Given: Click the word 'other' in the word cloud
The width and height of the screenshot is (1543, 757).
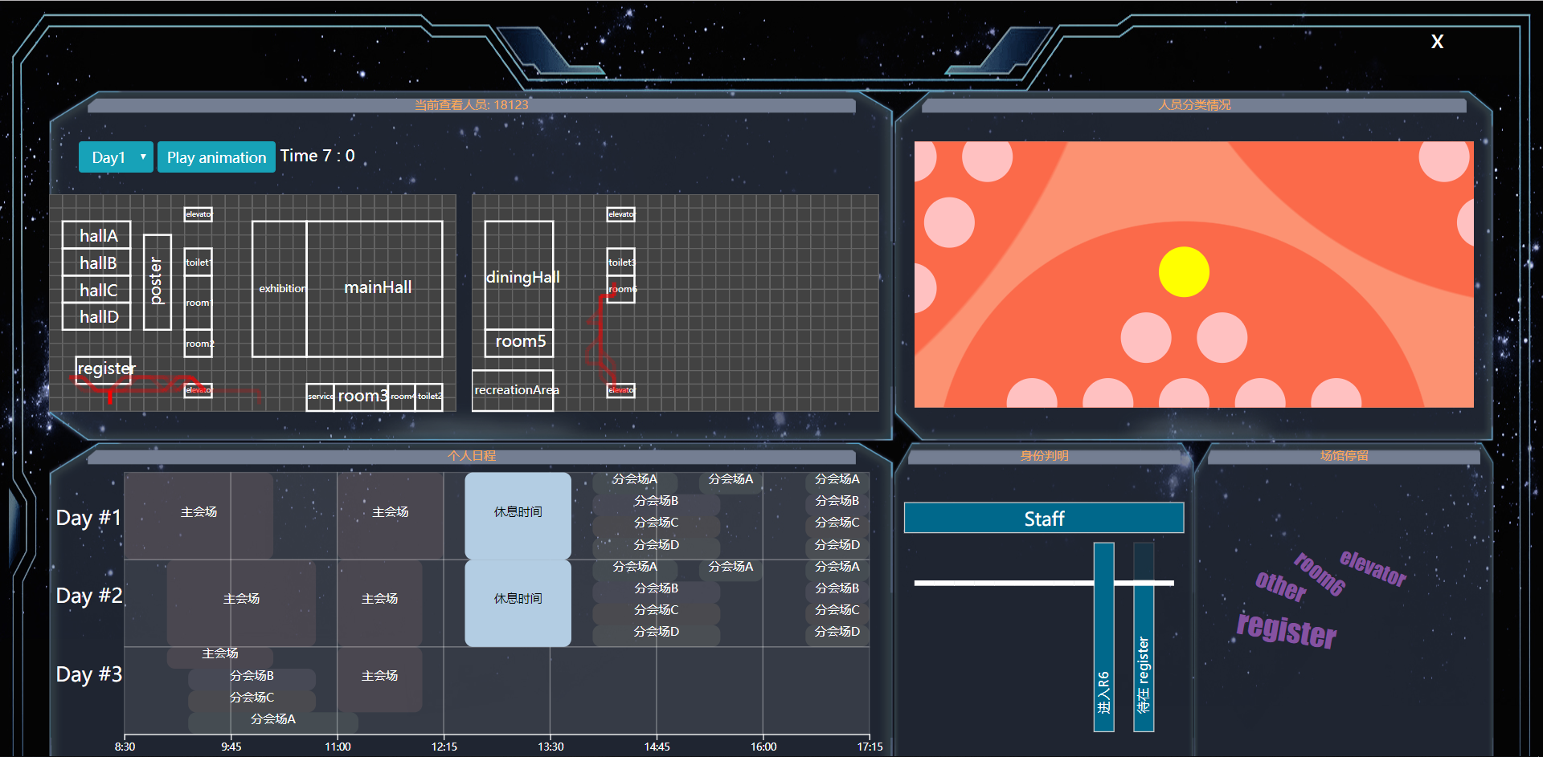Looking at the screenshot, I should 1281,587.
